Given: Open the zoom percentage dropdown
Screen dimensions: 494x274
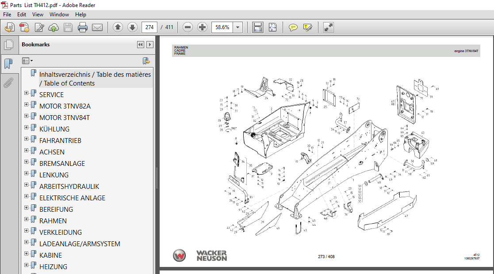Looking at the screenshot, I should 237,27.
